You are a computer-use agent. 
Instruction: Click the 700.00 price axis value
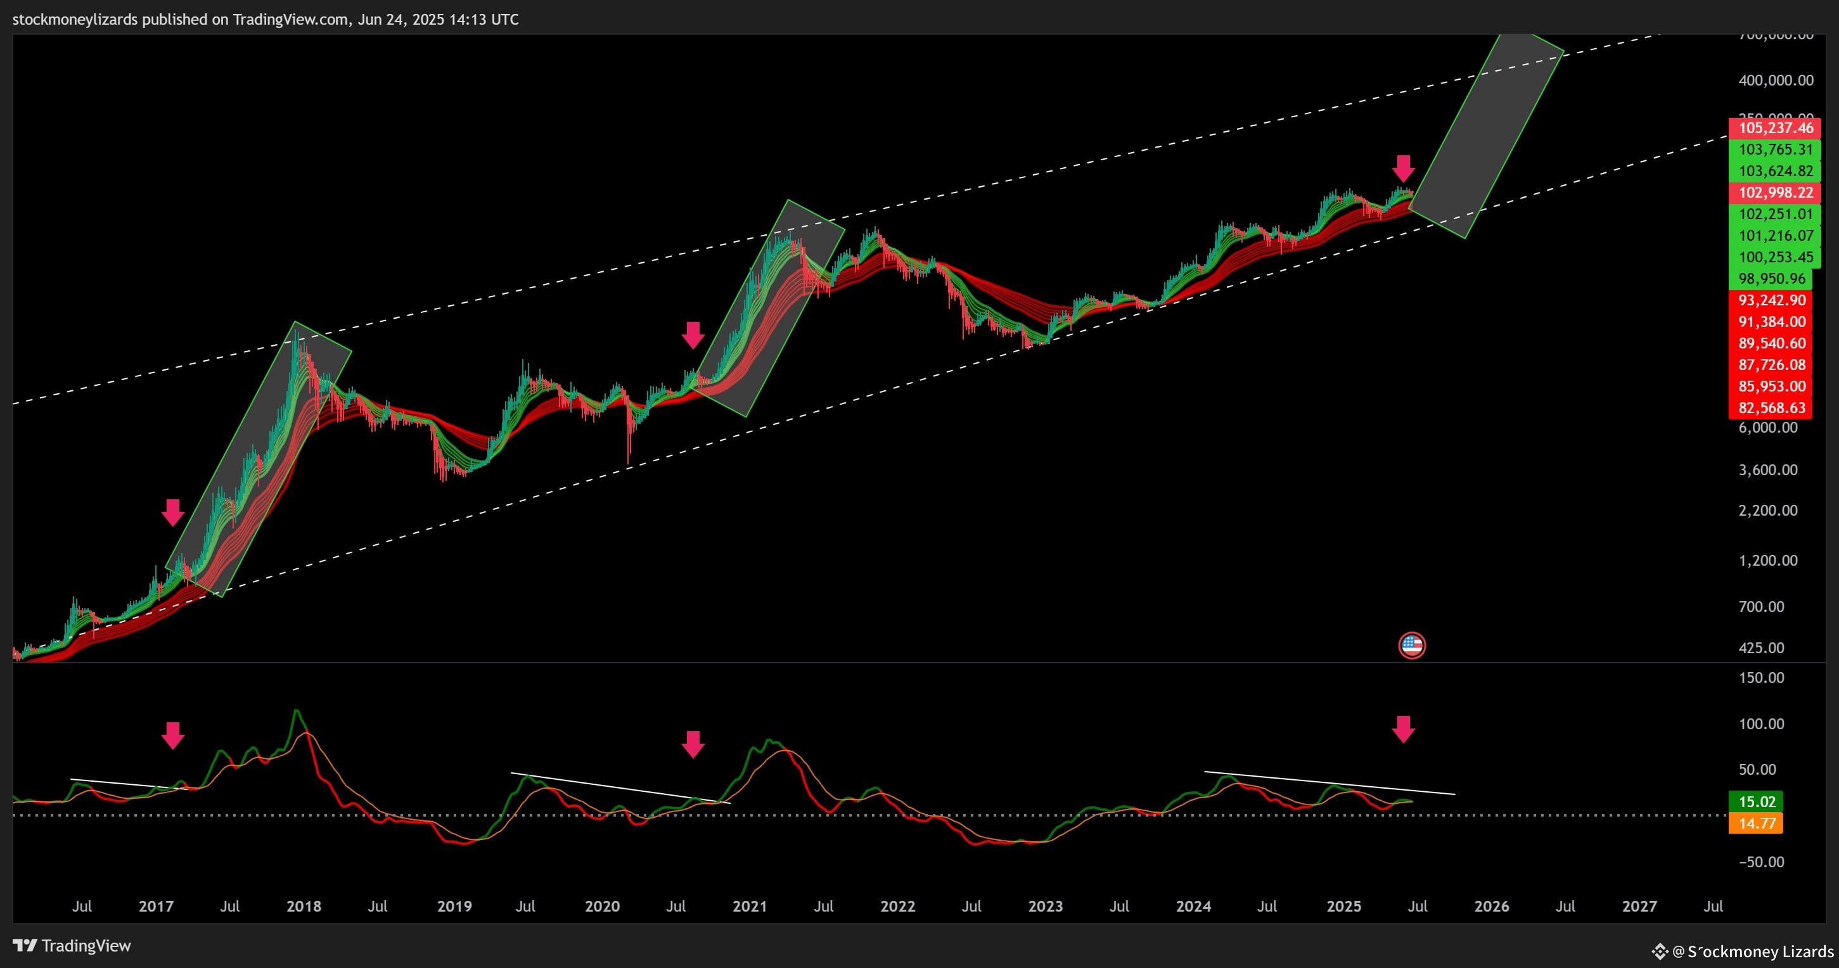click(x=1761, y=607)
